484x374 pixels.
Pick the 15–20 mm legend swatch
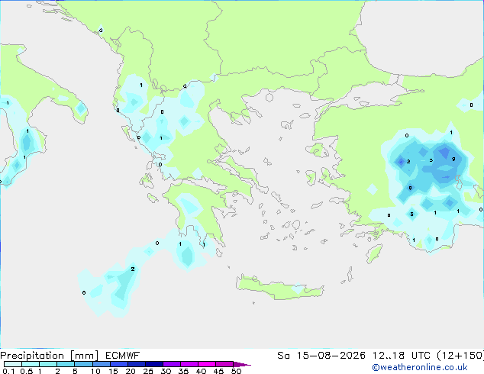[x=119, y=364]
